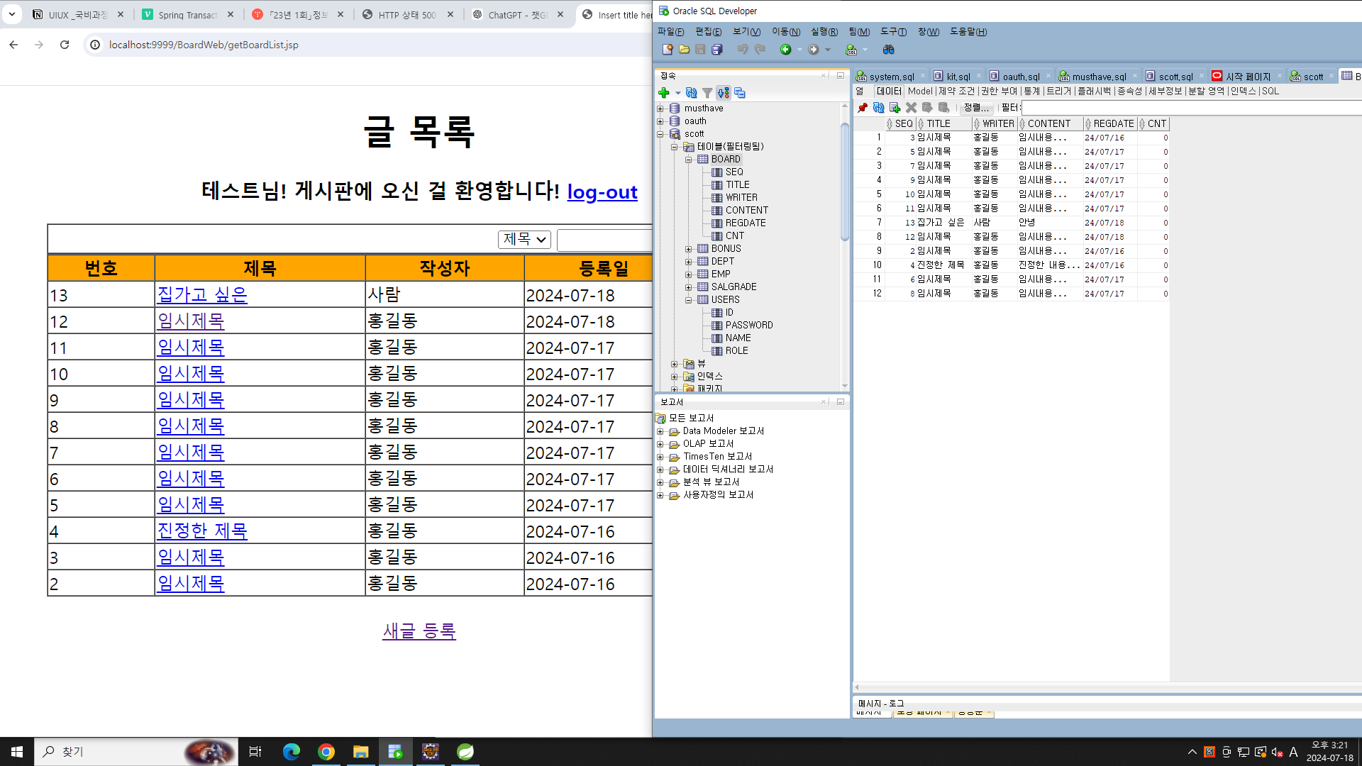Click the 새글 등록 link
This screenshot has height=766, width=1362.
click(419, 631)
